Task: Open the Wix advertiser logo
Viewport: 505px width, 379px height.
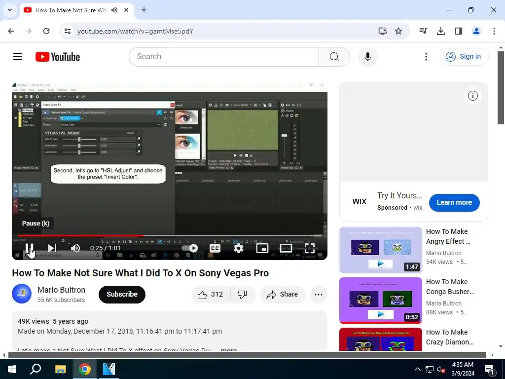Action: pos(360,202)
